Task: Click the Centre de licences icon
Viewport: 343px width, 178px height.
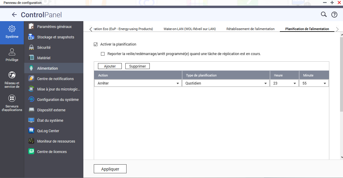Action: [x=31, y=152]
